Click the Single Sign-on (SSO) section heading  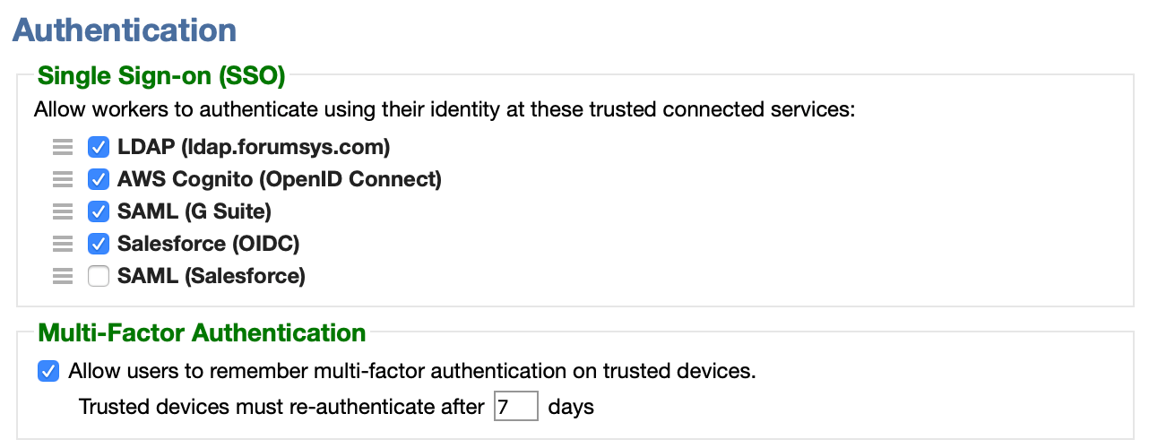tap(161, 76)
